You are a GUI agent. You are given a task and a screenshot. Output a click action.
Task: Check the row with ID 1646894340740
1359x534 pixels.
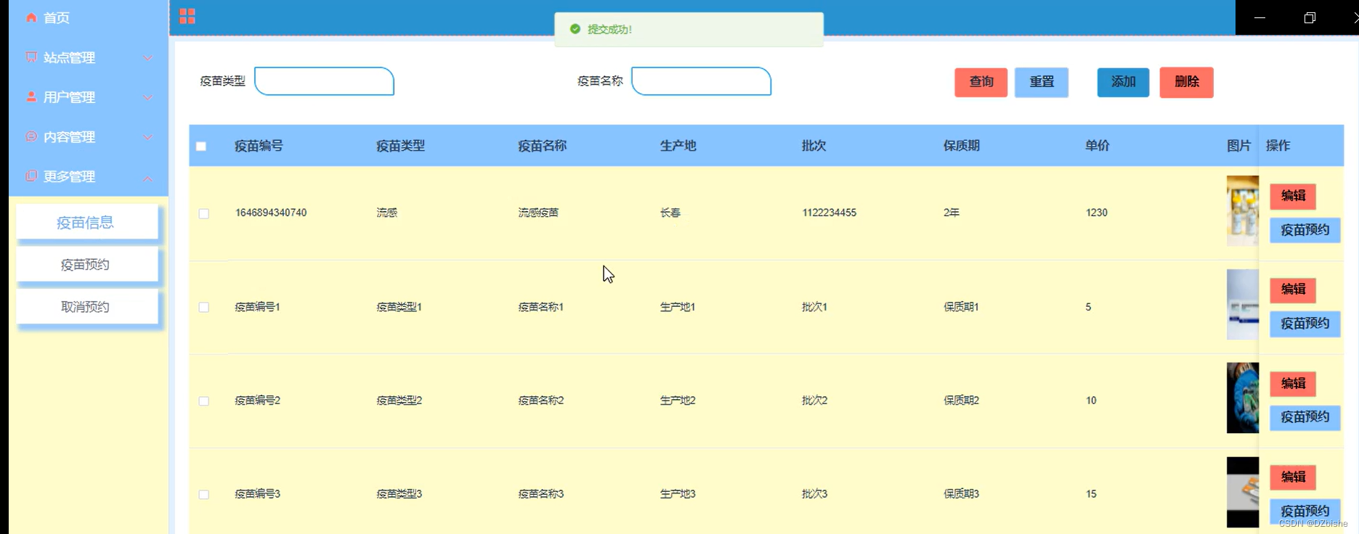click(x=204, y=213)
